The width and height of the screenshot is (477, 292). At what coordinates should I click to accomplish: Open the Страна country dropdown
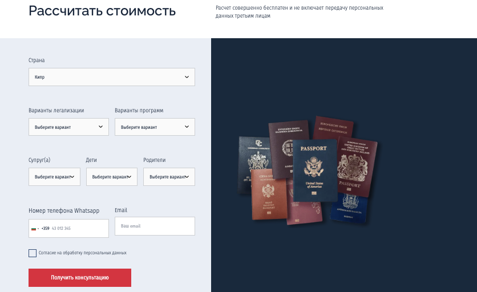(x=112, y=77)
